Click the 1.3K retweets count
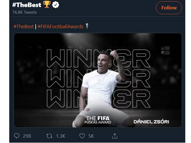 tap(60, 136)
